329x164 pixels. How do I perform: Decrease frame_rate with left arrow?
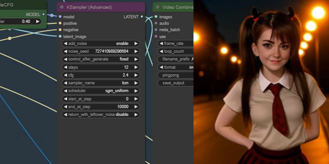(161, 44)
